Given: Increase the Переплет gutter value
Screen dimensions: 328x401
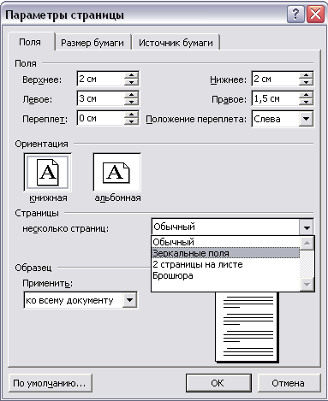Looking at the screenshot, I should [131, 115].
